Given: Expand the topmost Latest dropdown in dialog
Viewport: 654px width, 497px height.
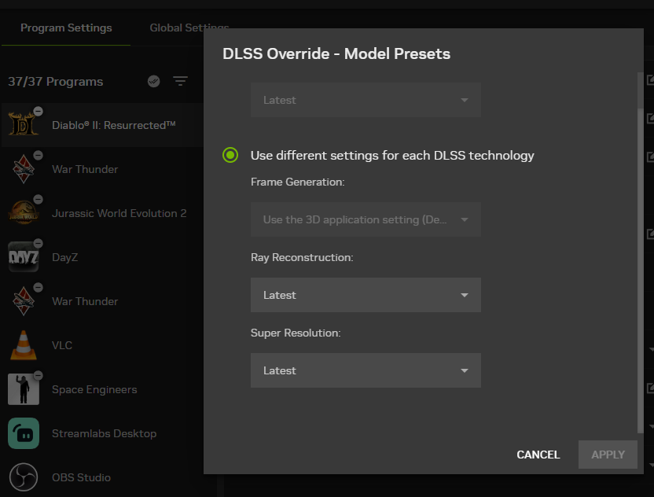Looking at the screenshot, I should [366, 100].
